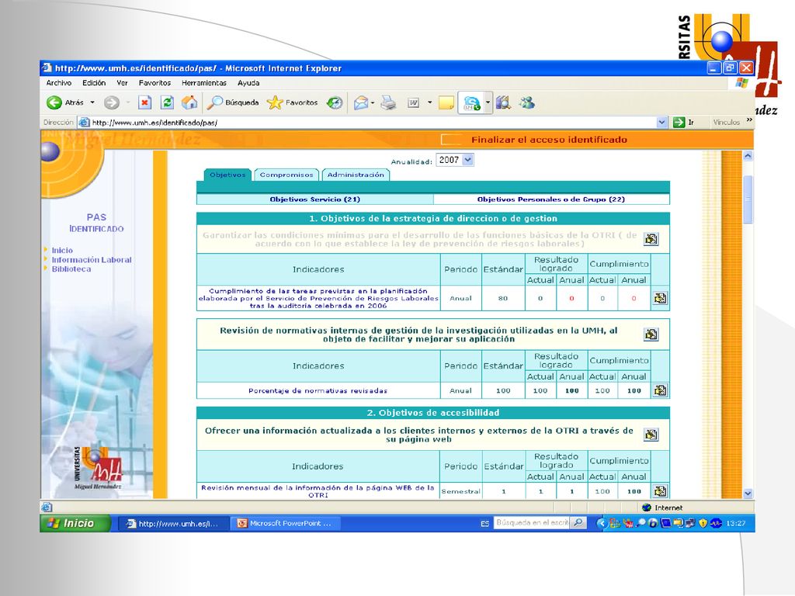The width and height of the screenshot is (795, 596).
Task: Expand the Edit with Word dropdown arrow
Action: [x=429, y=103]
